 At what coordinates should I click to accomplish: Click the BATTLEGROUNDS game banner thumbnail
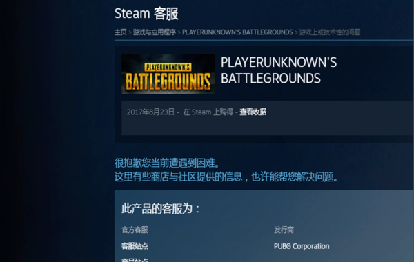(x=168, y=74)
